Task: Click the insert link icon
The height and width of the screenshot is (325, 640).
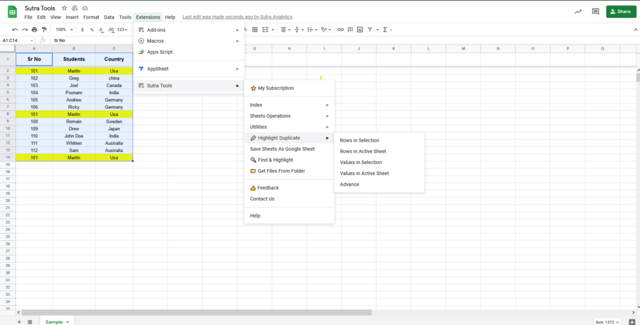Action: tap(341, 30)
